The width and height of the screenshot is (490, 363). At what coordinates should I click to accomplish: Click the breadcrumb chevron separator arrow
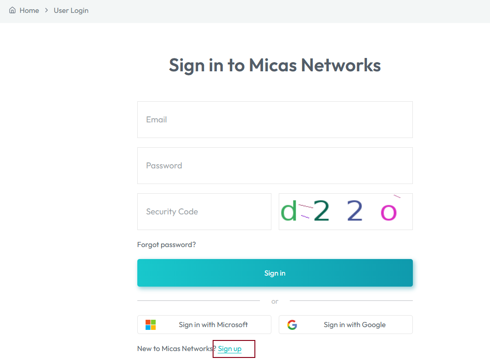[x=46, y=10]
